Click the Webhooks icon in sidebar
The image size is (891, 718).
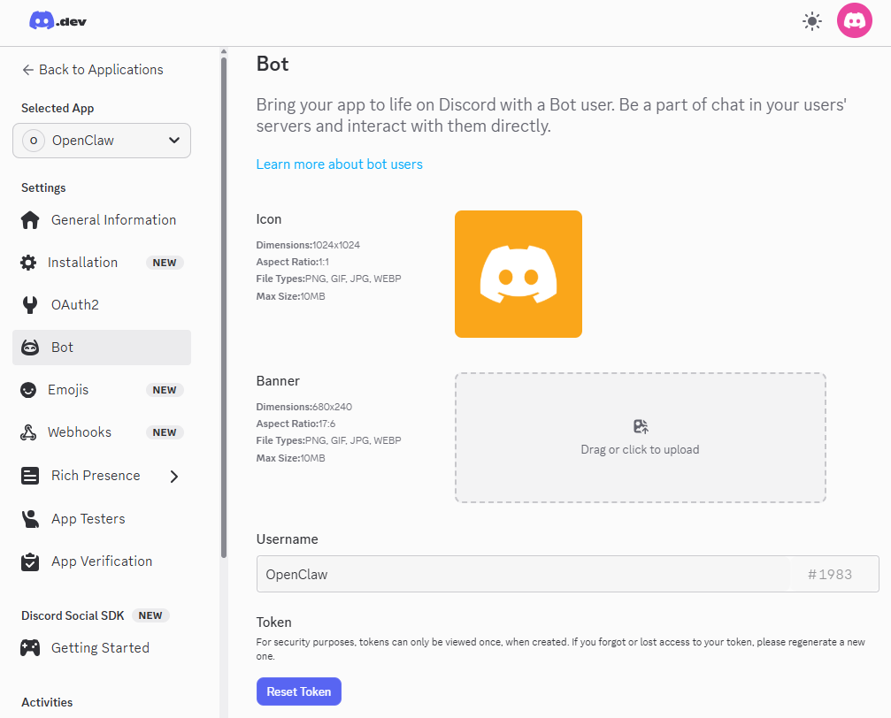(x=30, y=432)
